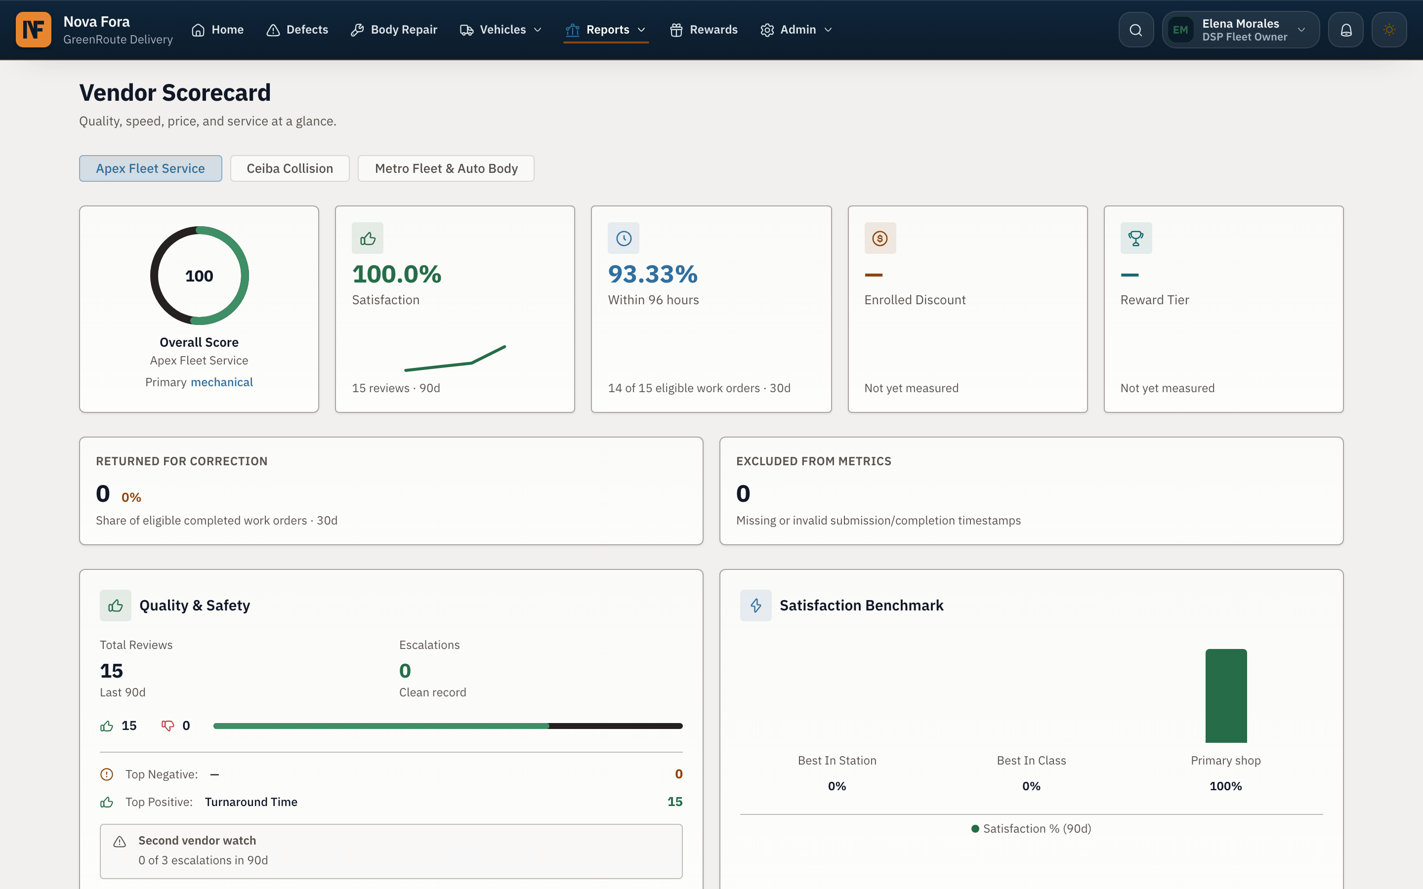Go to Home in the navigation
Viewport: 1423px width, 889px height.
click(x=217, y=30)
